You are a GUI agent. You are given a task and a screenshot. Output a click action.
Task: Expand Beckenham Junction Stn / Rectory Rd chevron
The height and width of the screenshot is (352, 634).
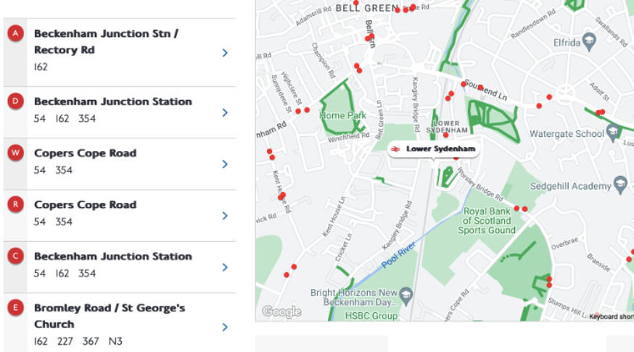point(225,53)
